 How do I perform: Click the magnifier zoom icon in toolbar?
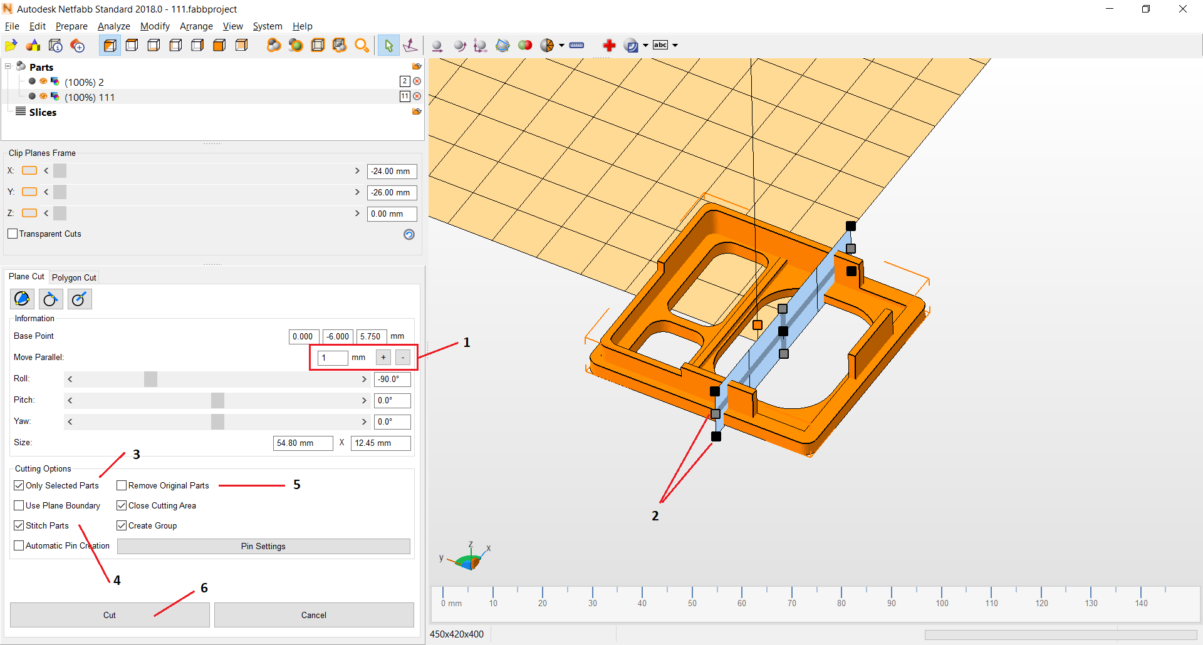point(362,45)
